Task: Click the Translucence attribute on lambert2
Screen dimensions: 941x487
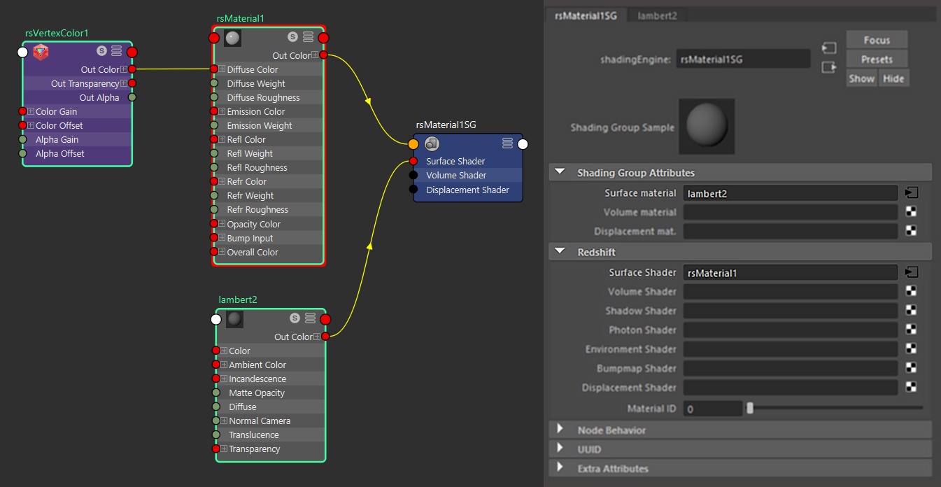Action: 254,435
